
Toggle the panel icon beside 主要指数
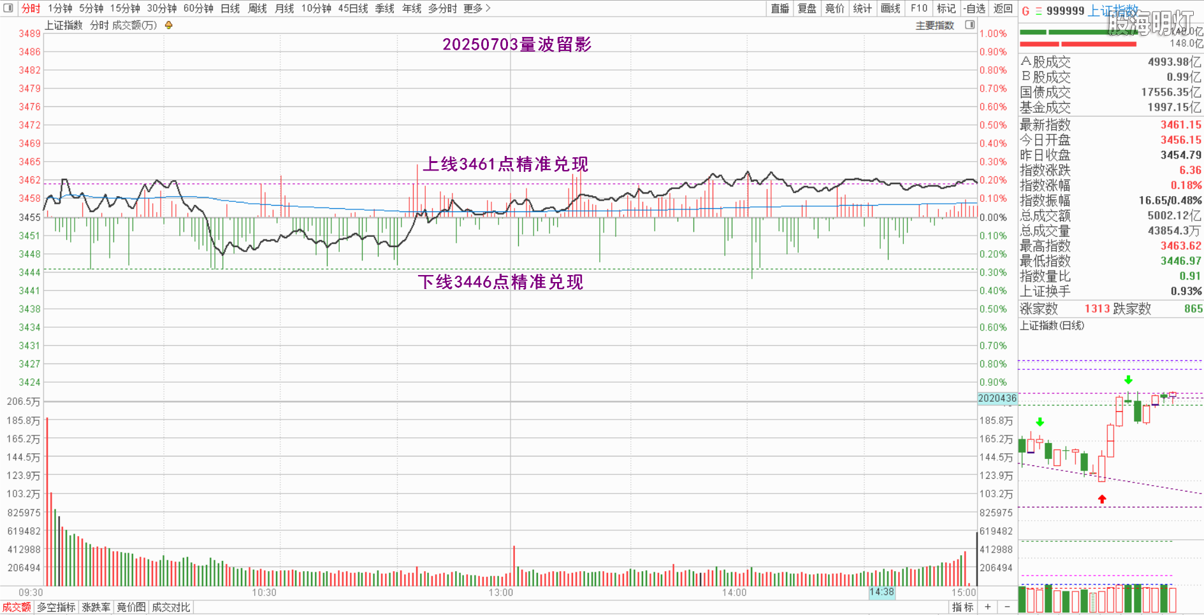click(x=970, y=25)
